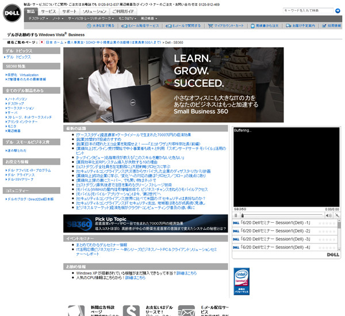Click the Dell logo in the header
Image resolution: width=345 pixels, height=316 pixels.
pos(12,13)
